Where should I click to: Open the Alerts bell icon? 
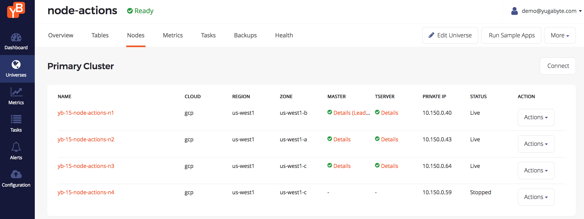[16, 147]
